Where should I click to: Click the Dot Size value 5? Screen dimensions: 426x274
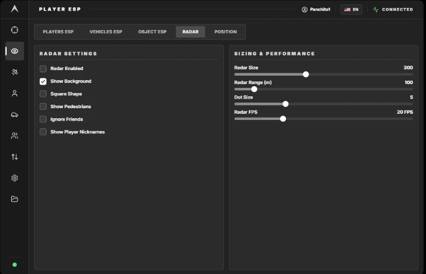(x=411, y=97)
